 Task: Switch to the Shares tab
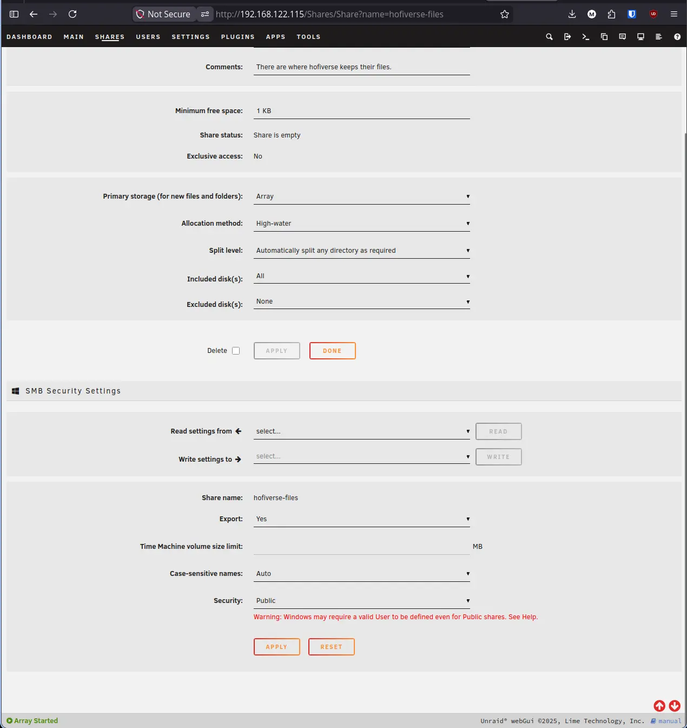click(x=110, y=37)
